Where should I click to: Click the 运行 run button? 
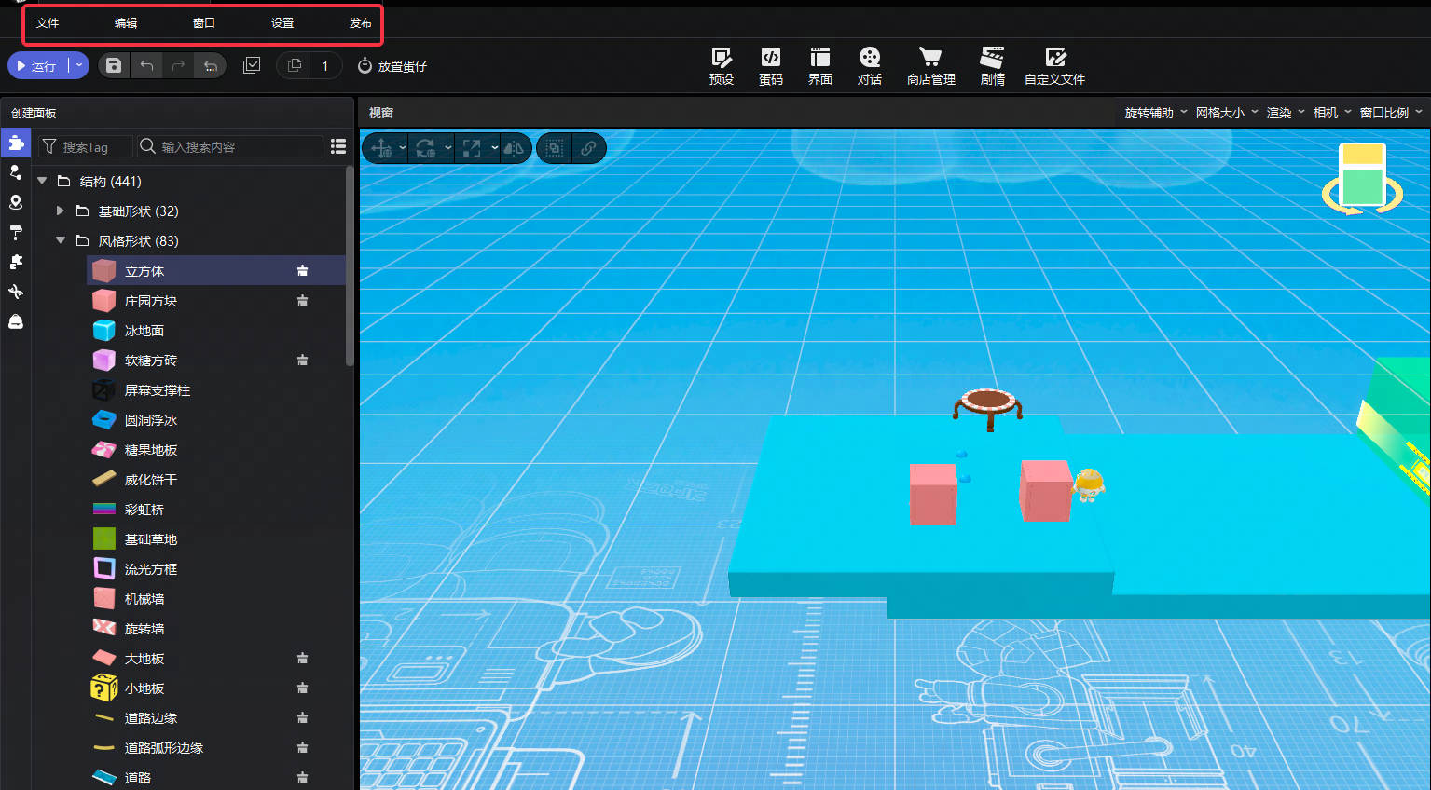tap(37, 65)
